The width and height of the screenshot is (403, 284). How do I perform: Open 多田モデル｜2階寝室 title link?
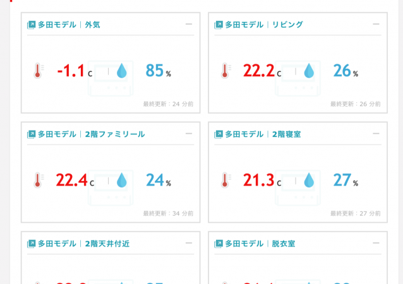point(263,134)
